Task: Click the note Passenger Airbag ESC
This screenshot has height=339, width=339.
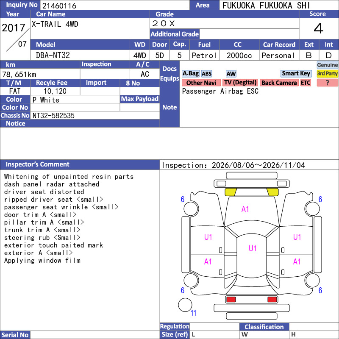Action: (x=220, y=91)
